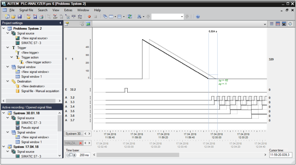
Task: Select SIMATIC S7 - 3 under Problems System 2
Action: pyautogui.click(x=31, y=43)
